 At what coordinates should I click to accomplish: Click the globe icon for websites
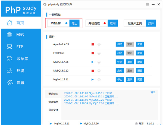pos(10,35)
